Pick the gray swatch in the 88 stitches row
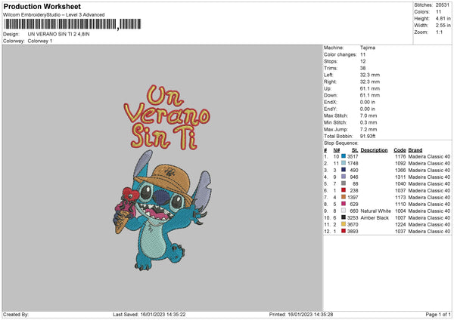Screen dimensions: 454x320 pyautogui.click(x=344, y=183)
